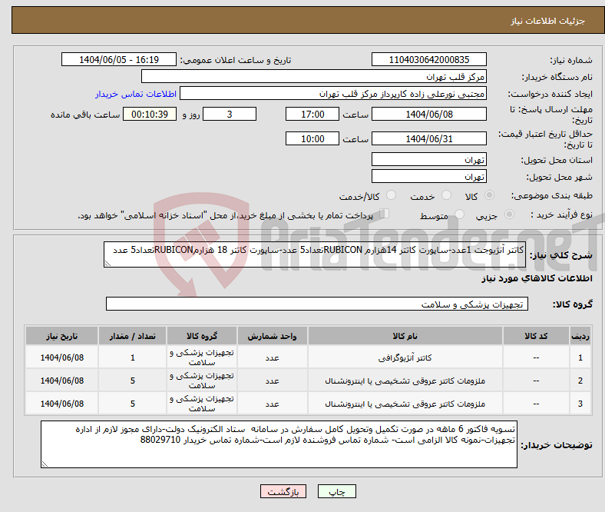Image resolution: width=605 pixels, height=512 pixels.
Task: Click the remaining time field 00:10:39
Action: coord(150,114)
